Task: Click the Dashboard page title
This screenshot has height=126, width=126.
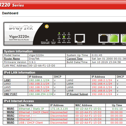Action: [10, 13]
